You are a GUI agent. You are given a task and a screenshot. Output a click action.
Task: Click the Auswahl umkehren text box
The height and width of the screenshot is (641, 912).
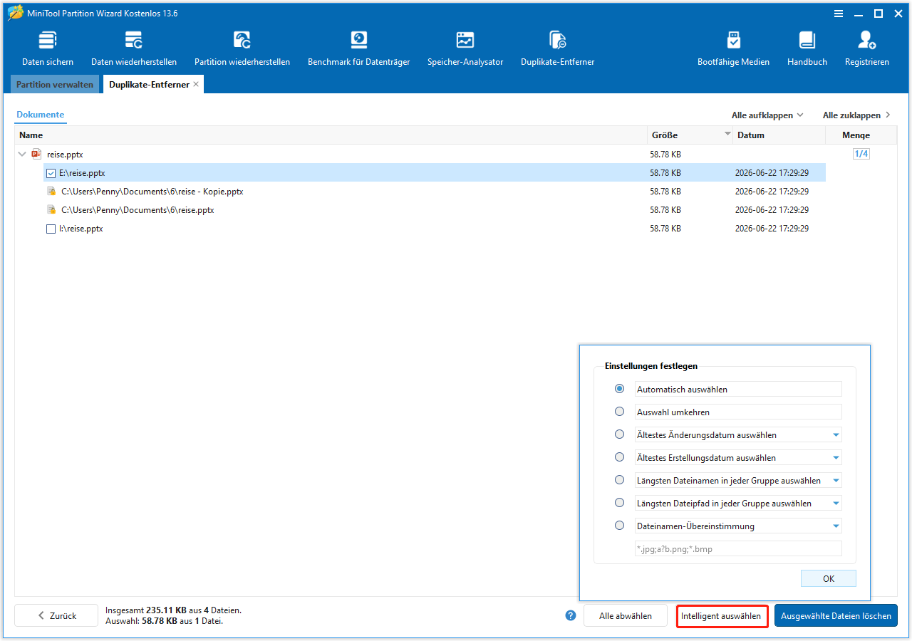pos(738,412)
